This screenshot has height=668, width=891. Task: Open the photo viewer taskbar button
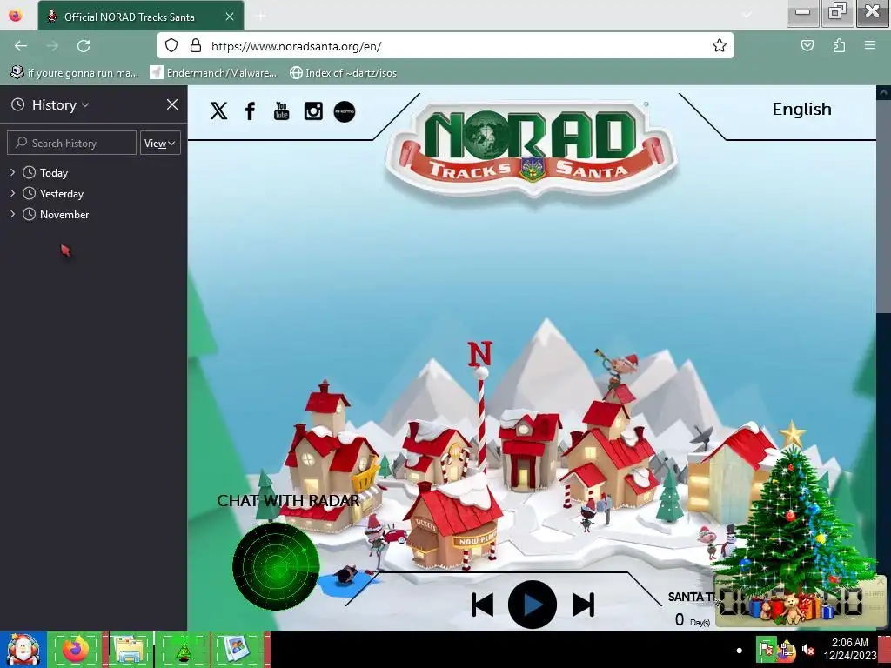pyautogui.click(x=236, y=650)
